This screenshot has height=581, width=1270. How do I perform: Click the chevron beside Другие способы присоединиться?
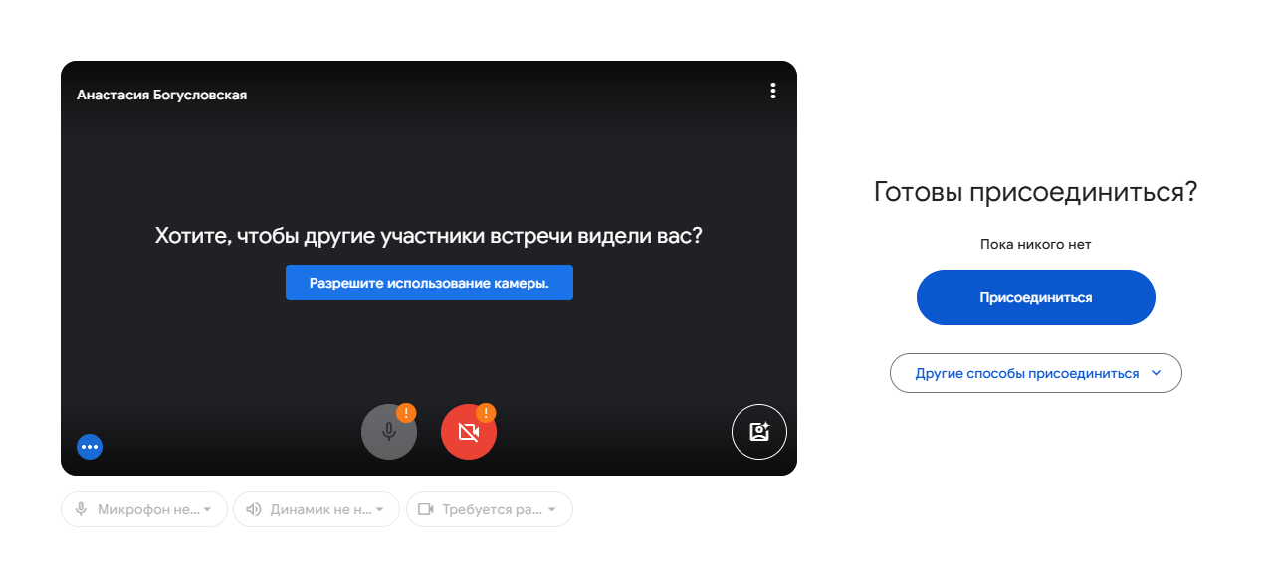(x=1156, y=373)
